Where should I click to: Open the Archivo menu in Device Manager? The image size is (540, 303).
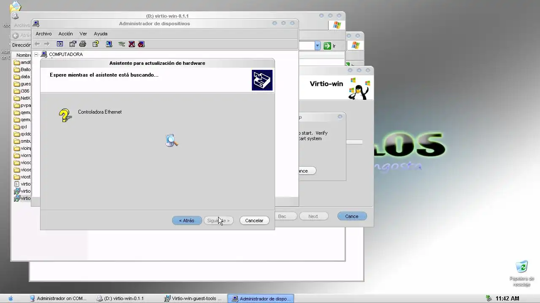(43, 34)
